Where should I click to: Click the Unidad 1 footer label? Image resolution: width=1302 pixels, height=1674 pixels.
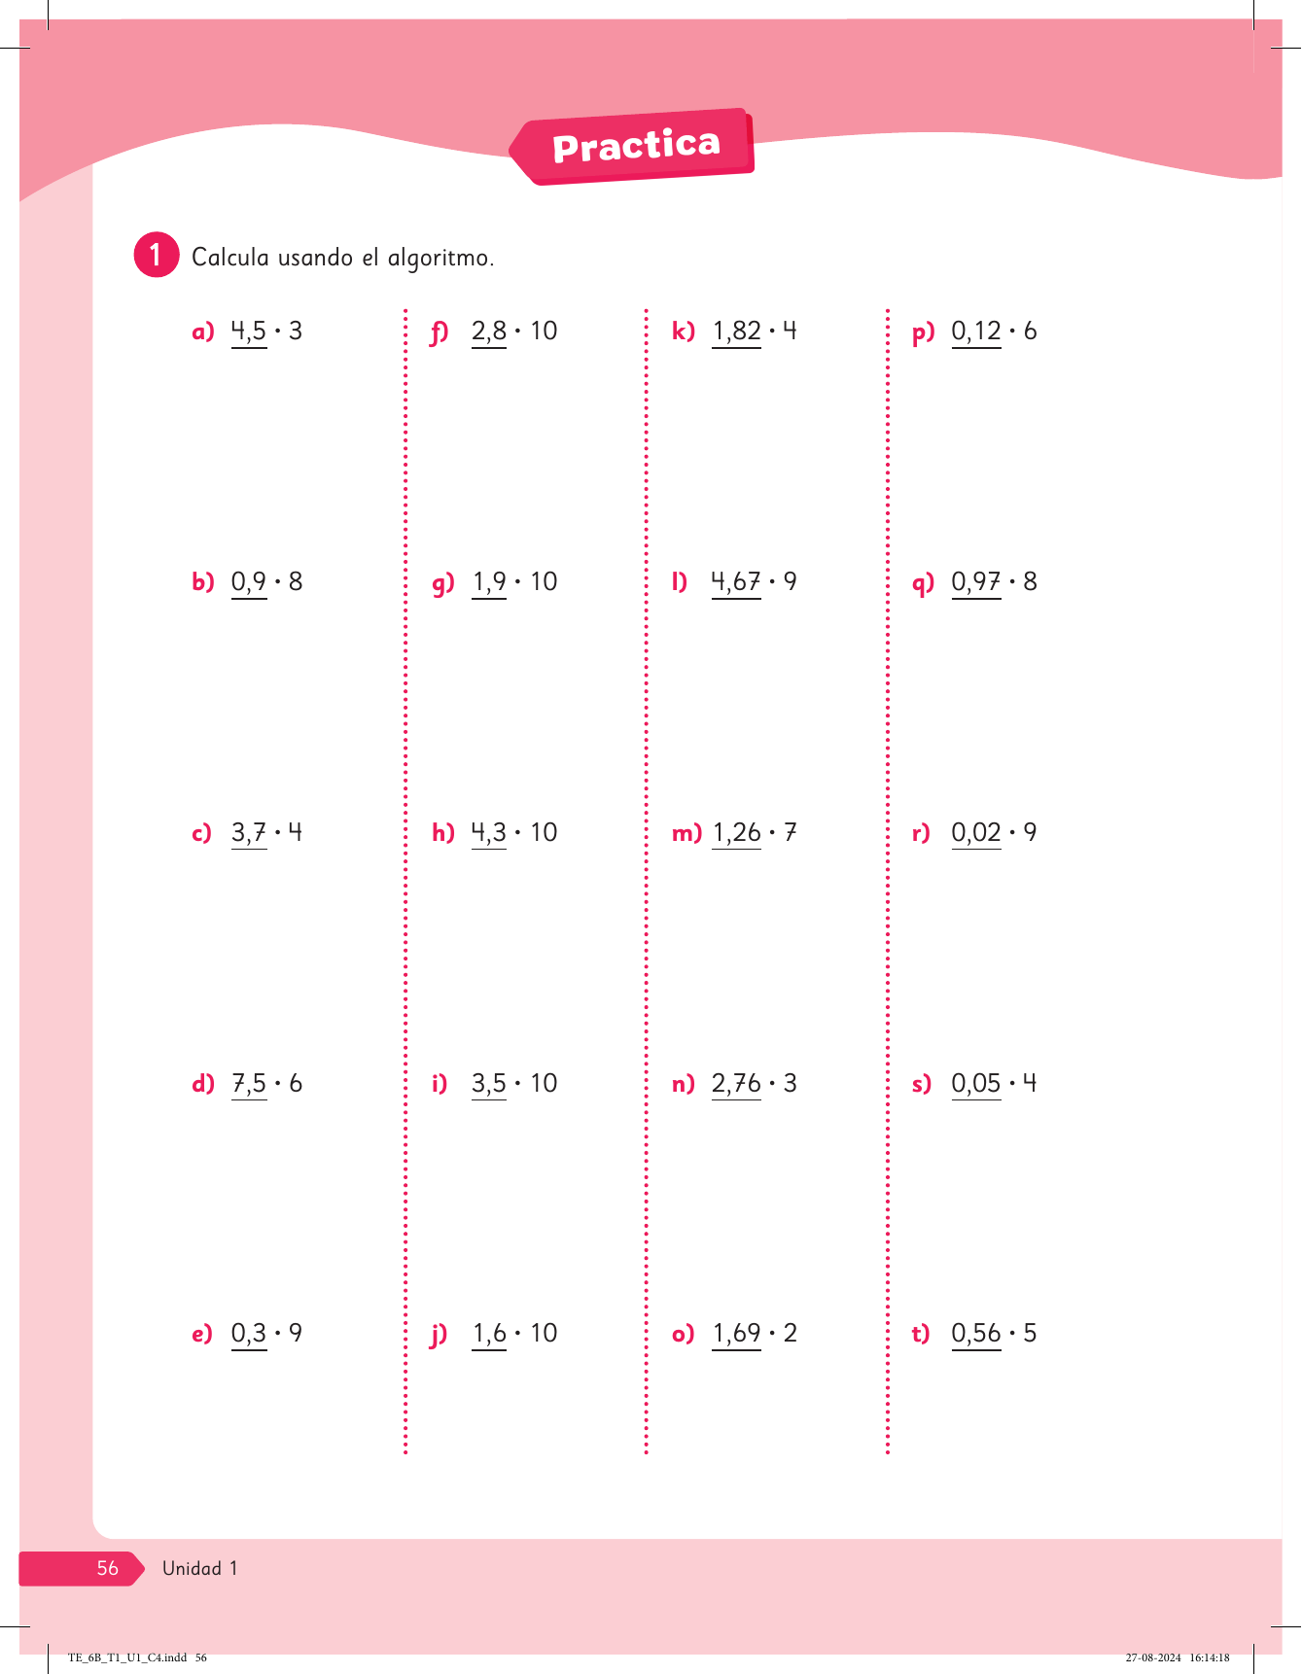199,1568
